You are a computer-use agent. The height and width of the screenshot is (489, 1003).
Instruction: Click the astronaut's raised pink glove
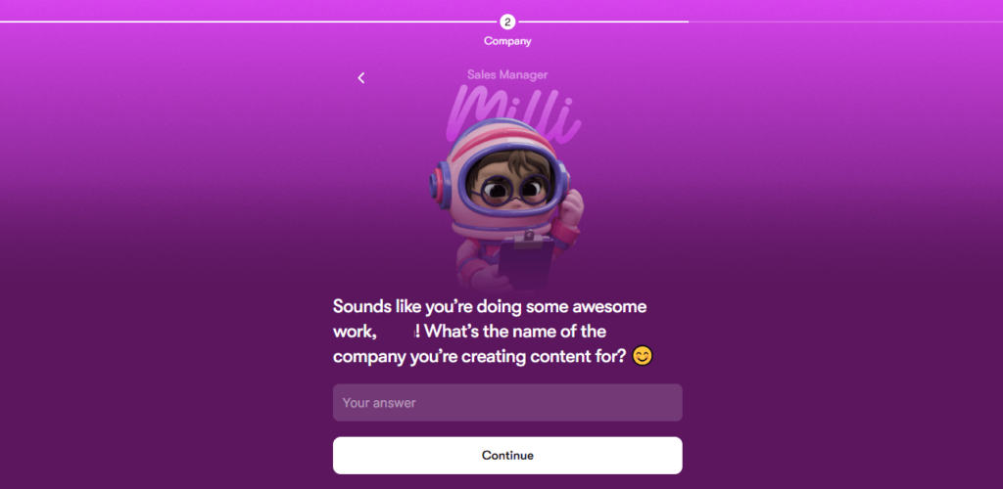click(x=571, y=209)
